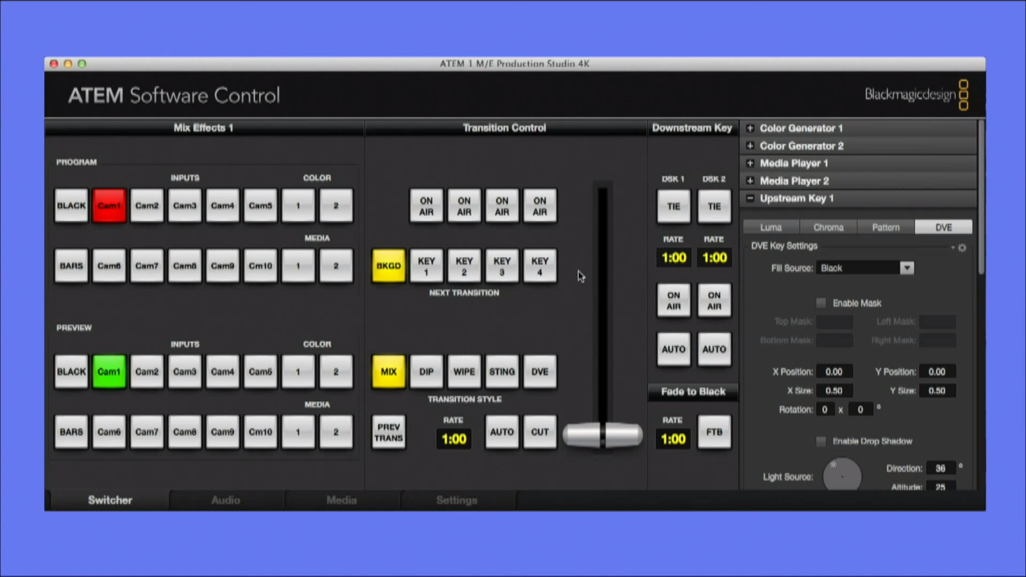The width and height of the screenshot is (1026, 577).
Task: Toggle BKGD next transition button
Action: pyautogui.click(x=389, y=265)
